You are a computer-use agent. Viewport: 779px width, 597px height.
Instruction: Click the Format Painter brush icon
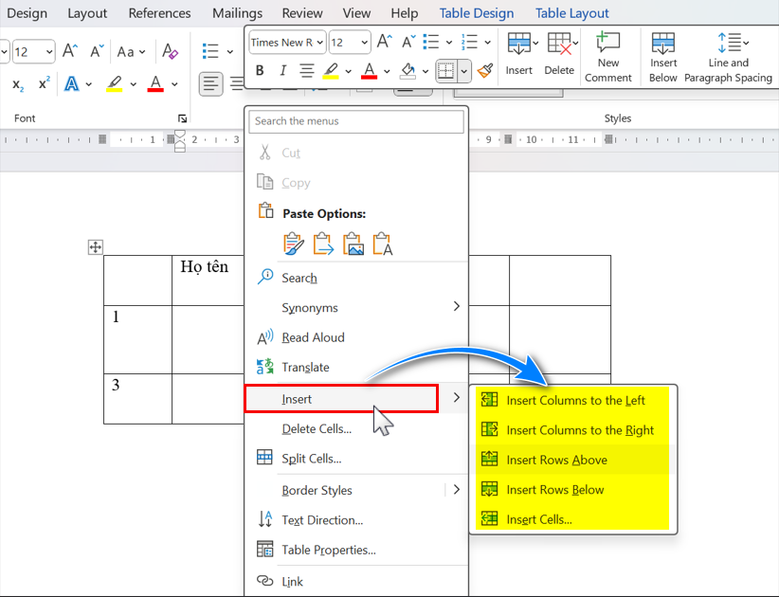tap(485, 70)
